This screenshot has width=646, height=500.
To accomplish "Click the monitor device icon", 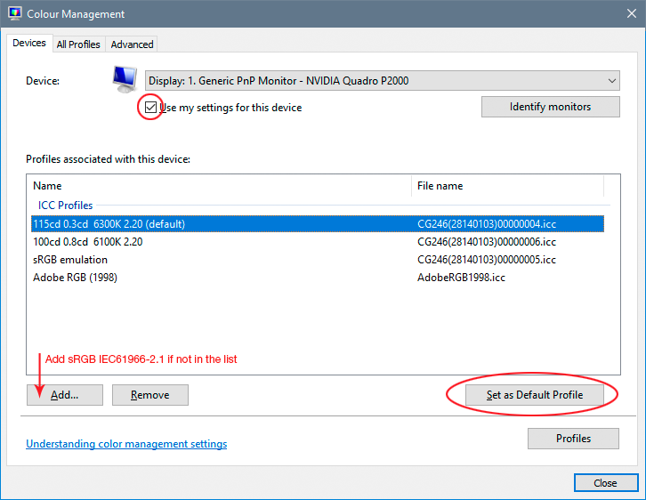I will (125, 79).
